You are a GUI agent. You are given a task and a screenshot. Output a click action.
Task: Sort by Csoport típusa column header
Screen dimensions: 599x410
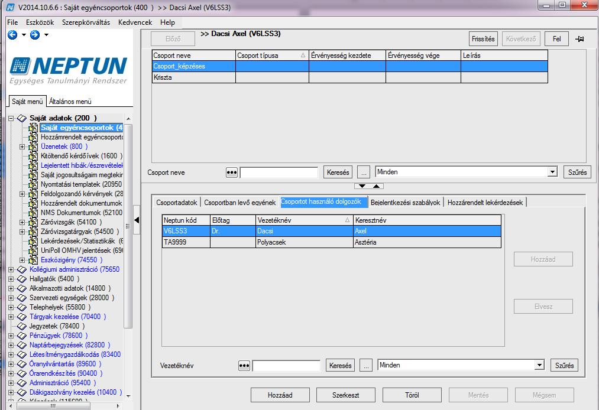tap(272, 56)
